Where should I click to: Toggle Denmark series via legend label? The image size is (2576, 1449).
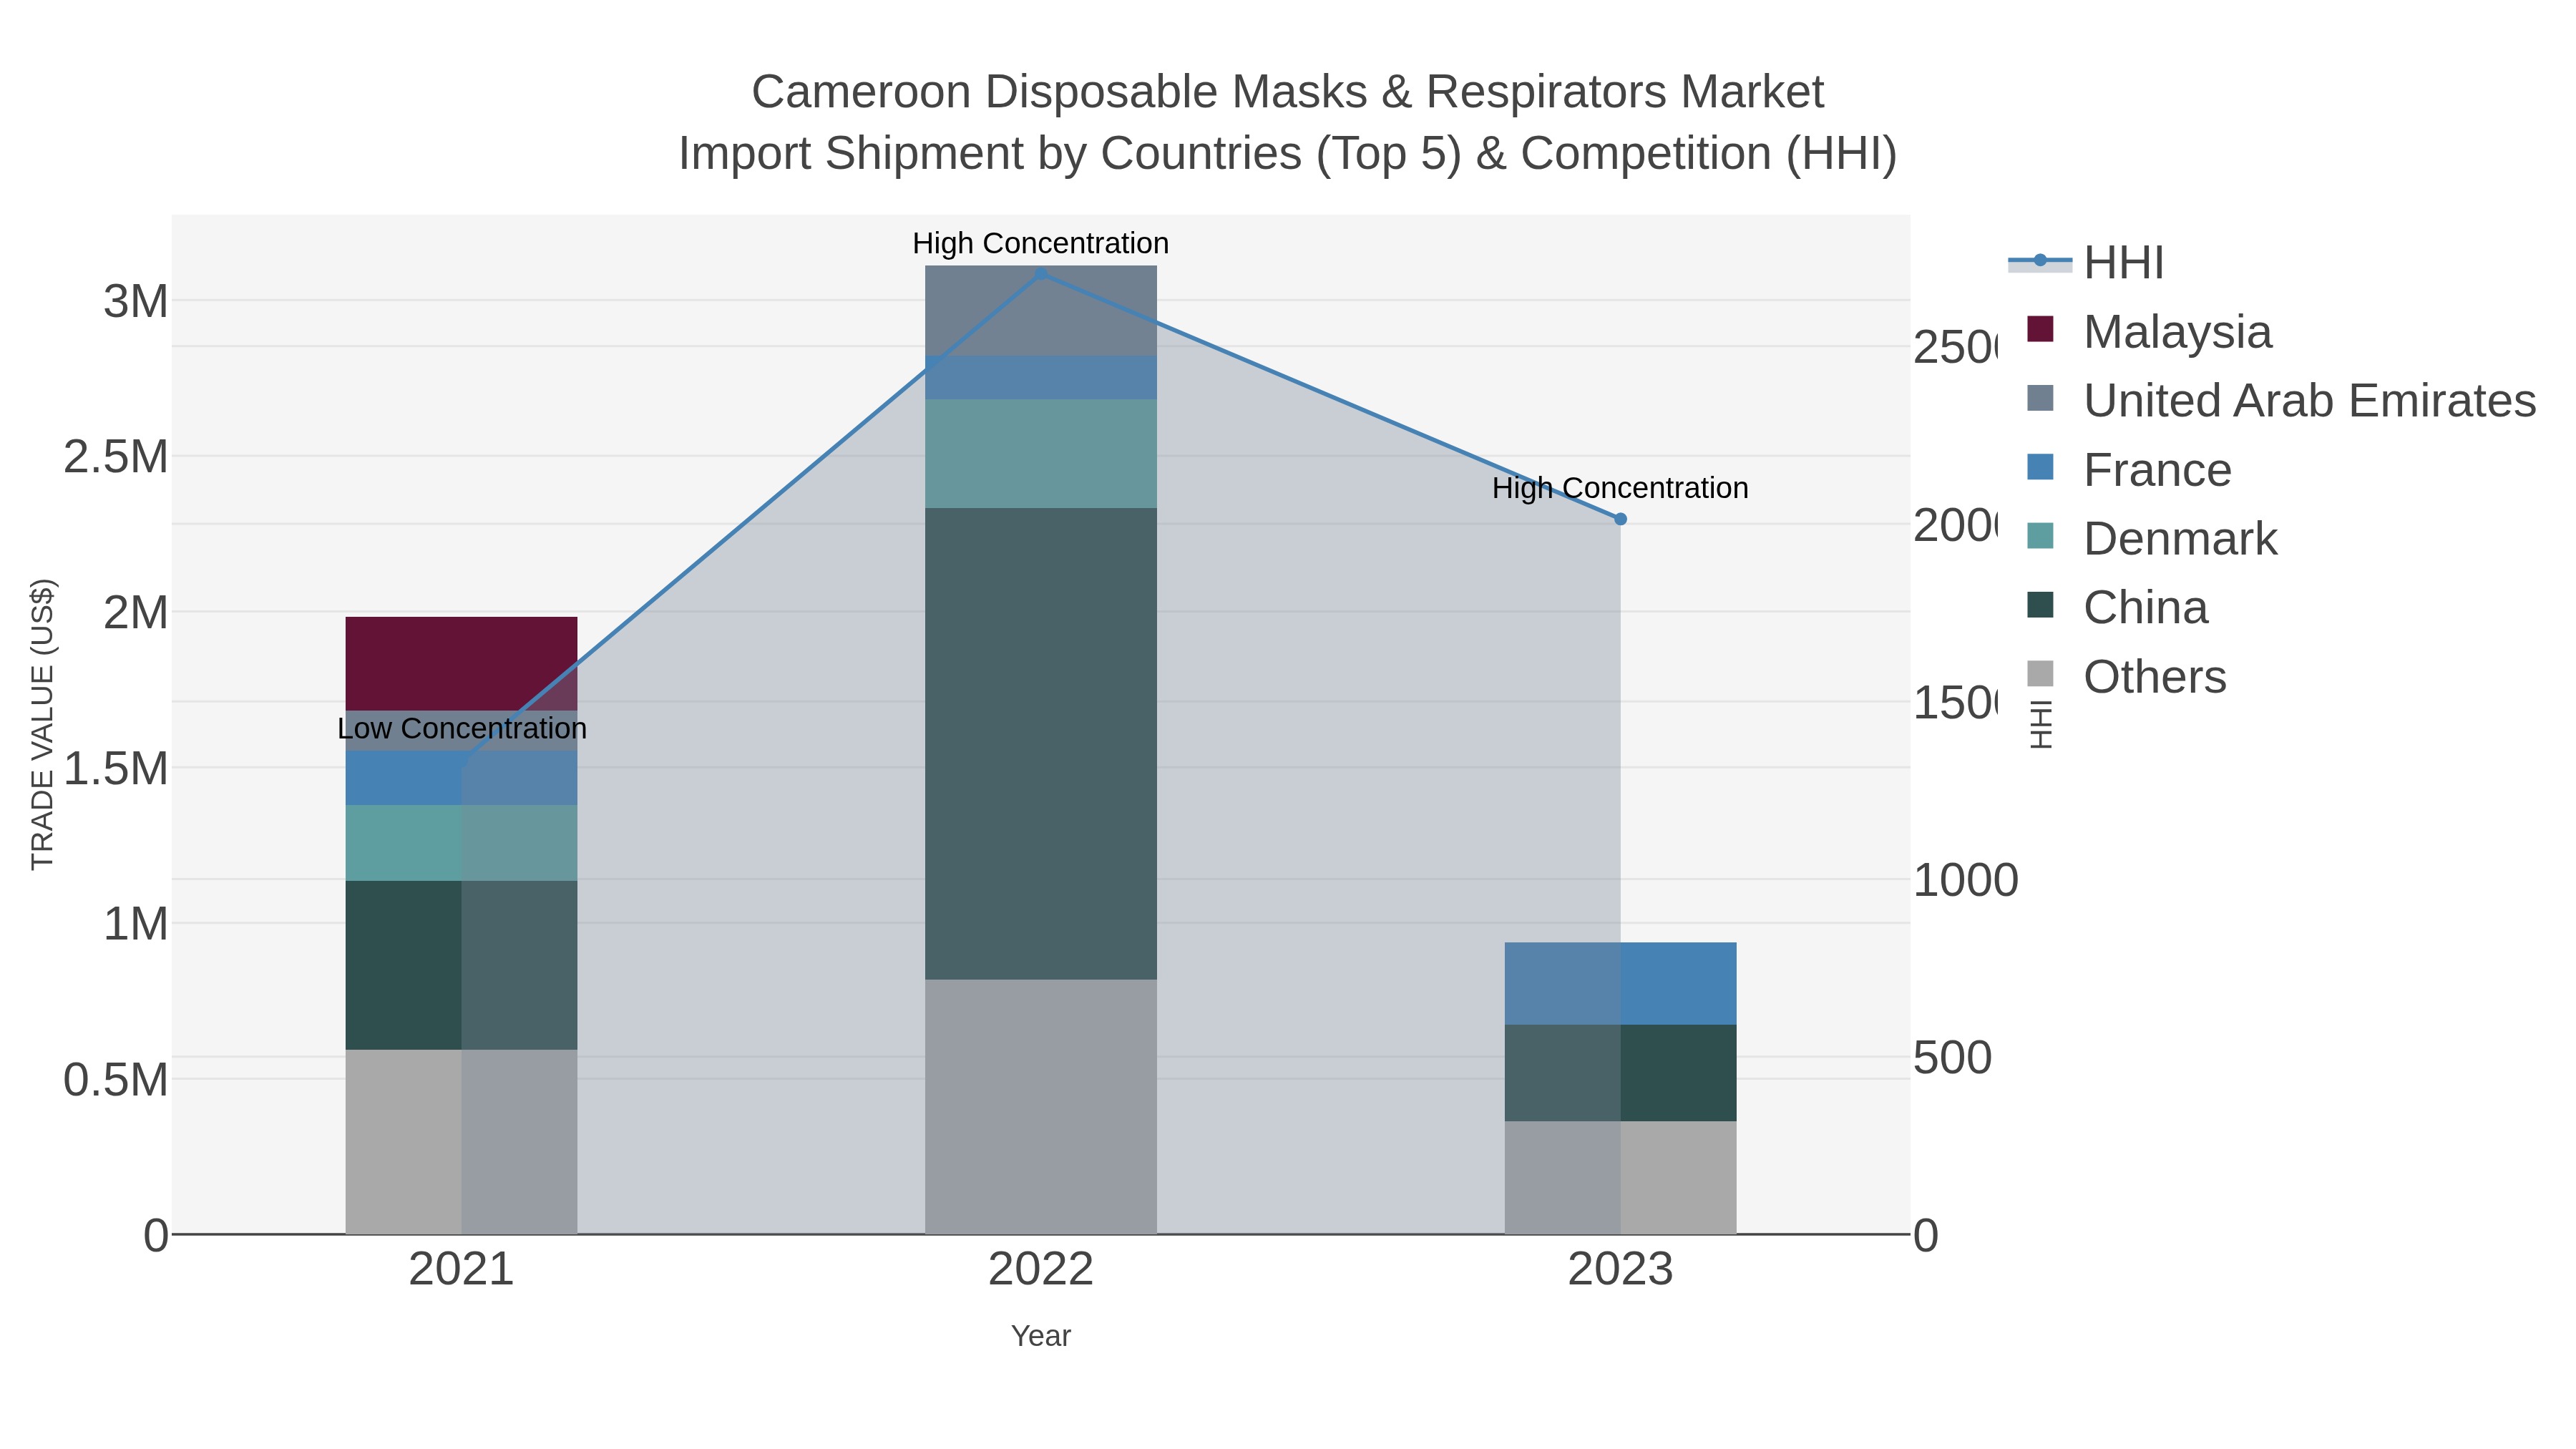click(2180, 539)
